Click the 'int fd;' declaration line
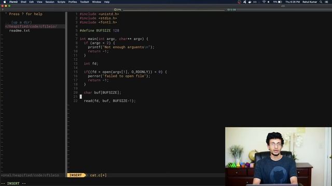The height and width of the screenshot is (186, 332). click(91, 64)
